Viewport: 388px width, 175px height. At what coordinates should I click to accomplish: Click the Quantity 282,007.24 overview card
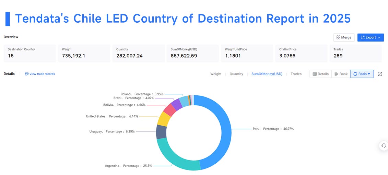[138, 53]
